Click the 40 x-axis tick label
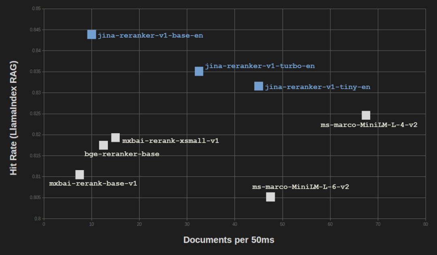 [235, 224]
